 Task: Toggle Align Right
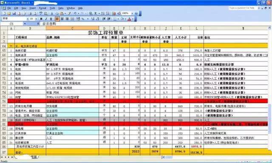tap(67, 19)
